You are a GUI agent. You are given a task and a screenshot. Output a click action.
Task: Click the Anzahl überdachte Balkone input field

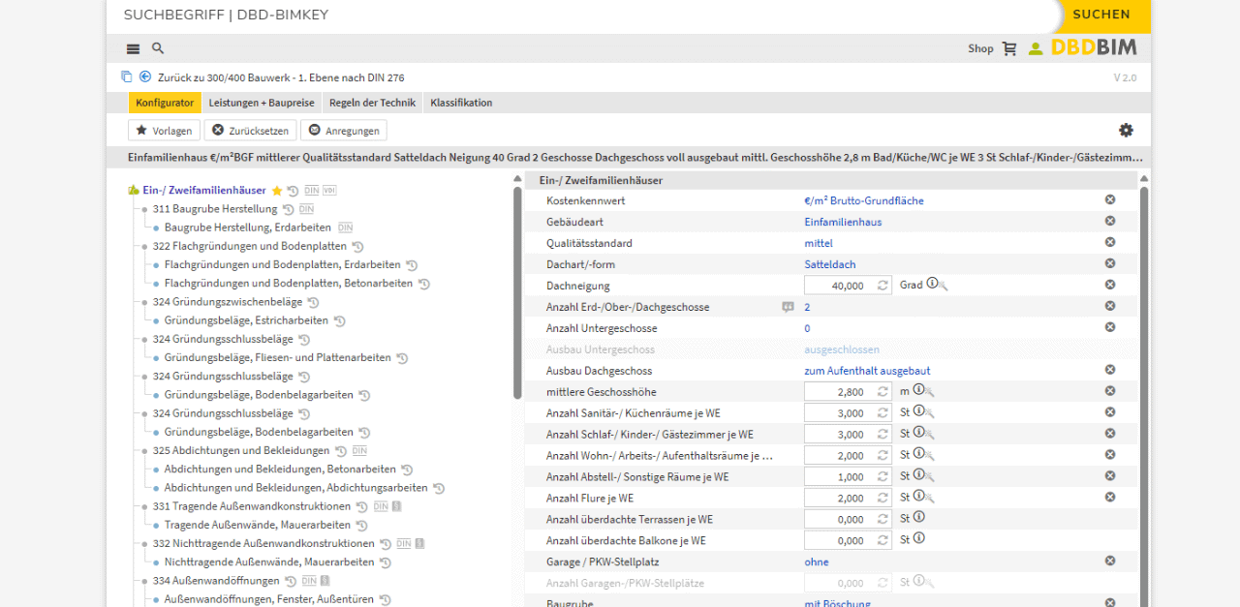coord(848,541)
